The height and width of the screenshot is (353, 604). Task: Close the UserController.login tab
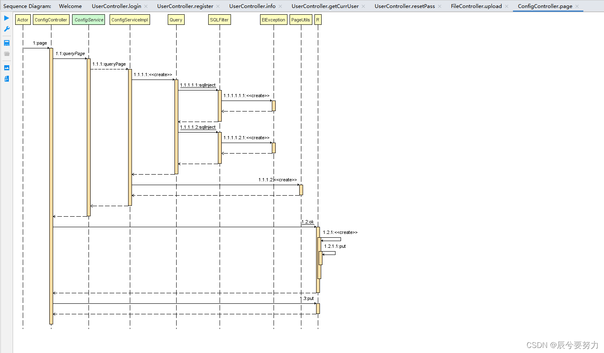(x=146, y=6)
